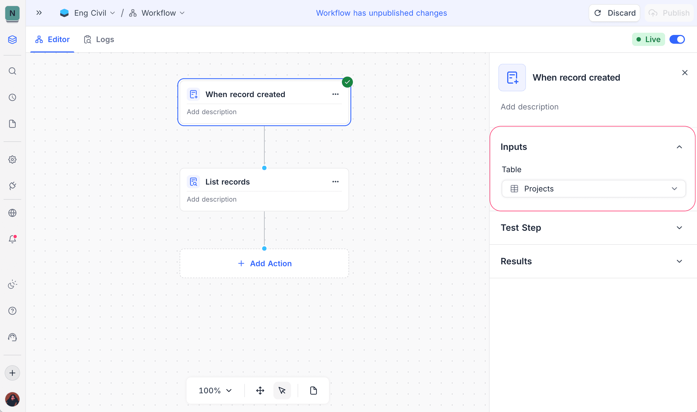Click the Discard button

point(614,13)
